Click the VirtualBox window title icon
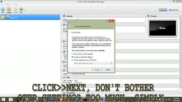This screenshot has height=102, width=182. (1, 2)
